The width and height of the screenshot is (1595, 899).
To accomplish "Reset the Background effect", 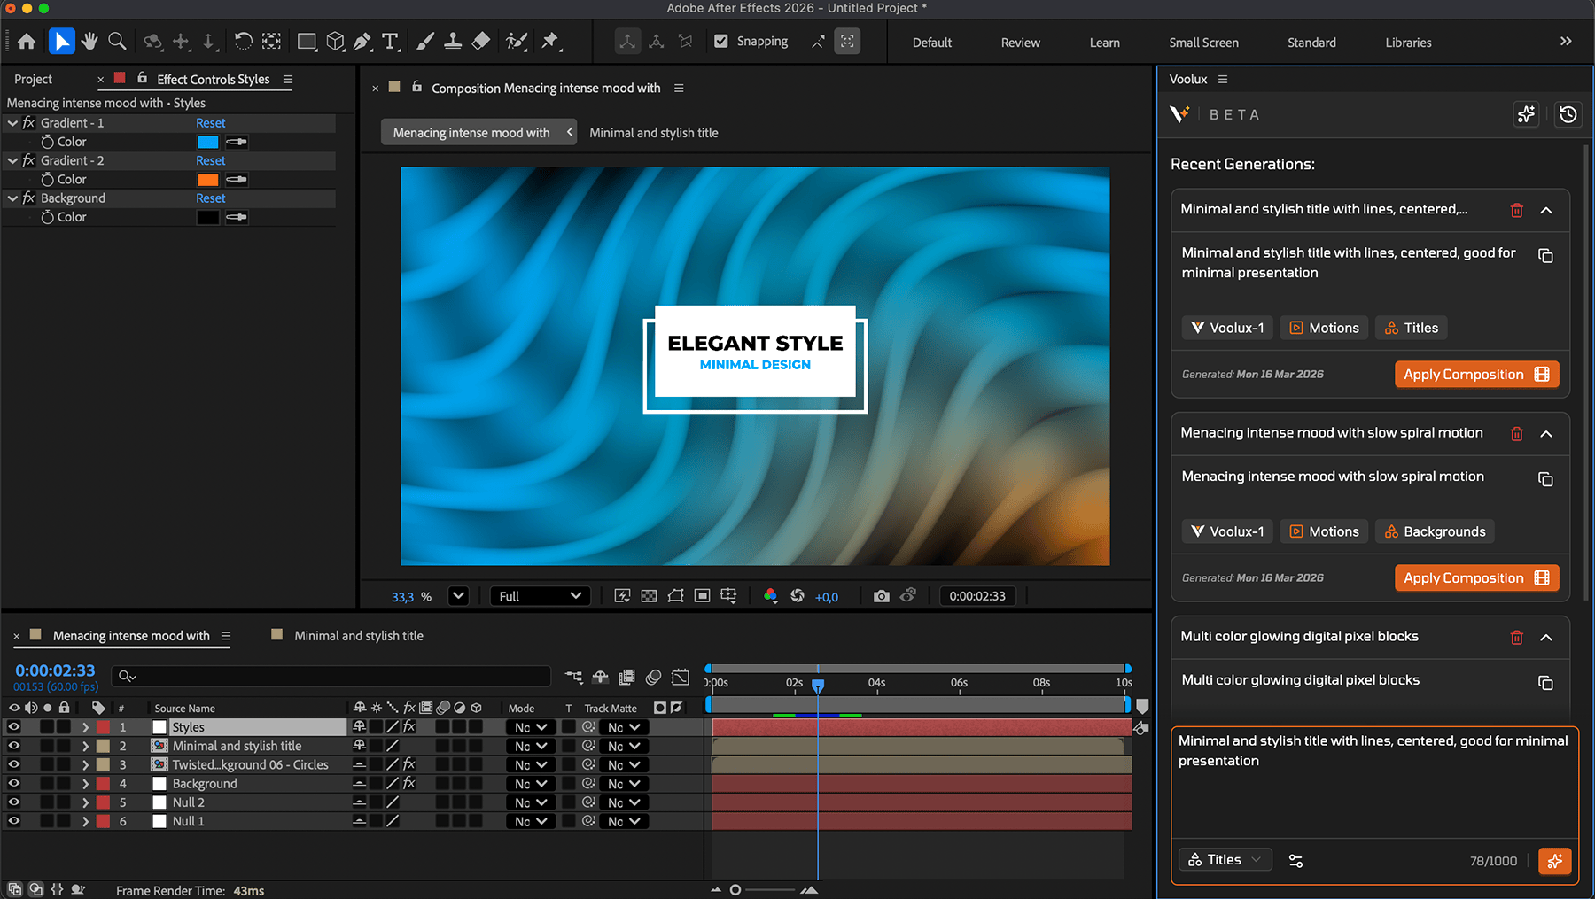I will (210, 198).
